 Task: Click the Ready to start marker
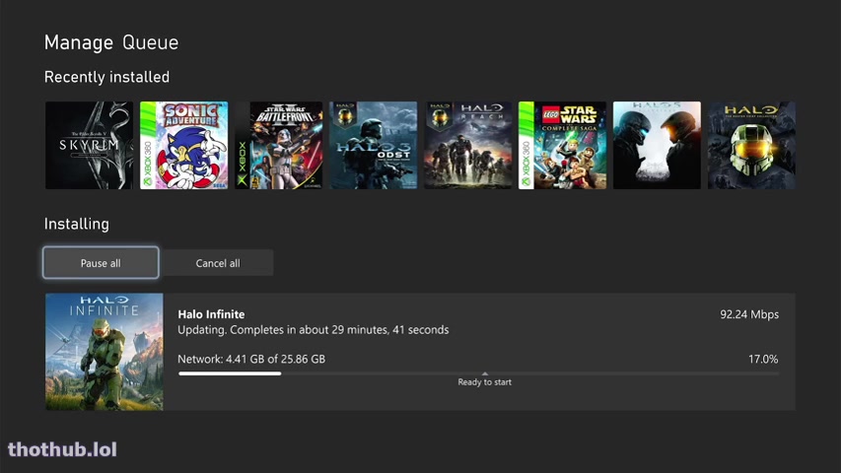pos(484,379)
